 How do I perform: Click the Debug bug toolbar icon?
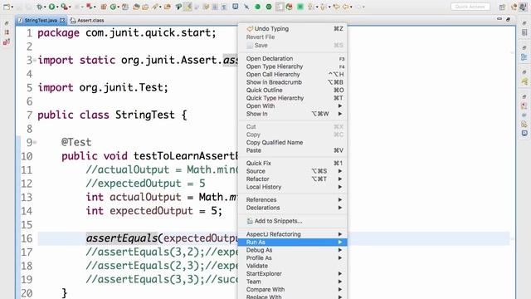point(40,7)
